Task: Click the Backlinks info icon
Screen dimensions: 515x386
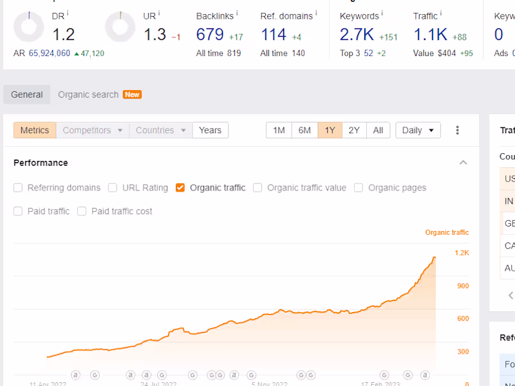Action: coord(237,13)
